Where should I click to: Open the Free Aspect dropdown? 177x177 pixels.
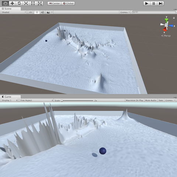pyautogui.click(x=37, y=100)
